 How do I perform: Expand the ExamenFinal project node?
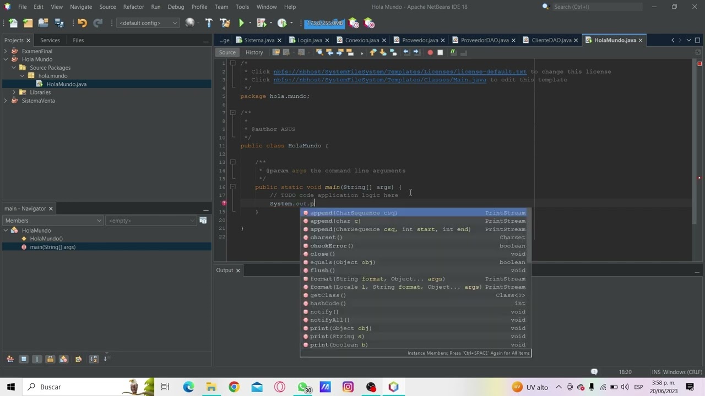6,51
